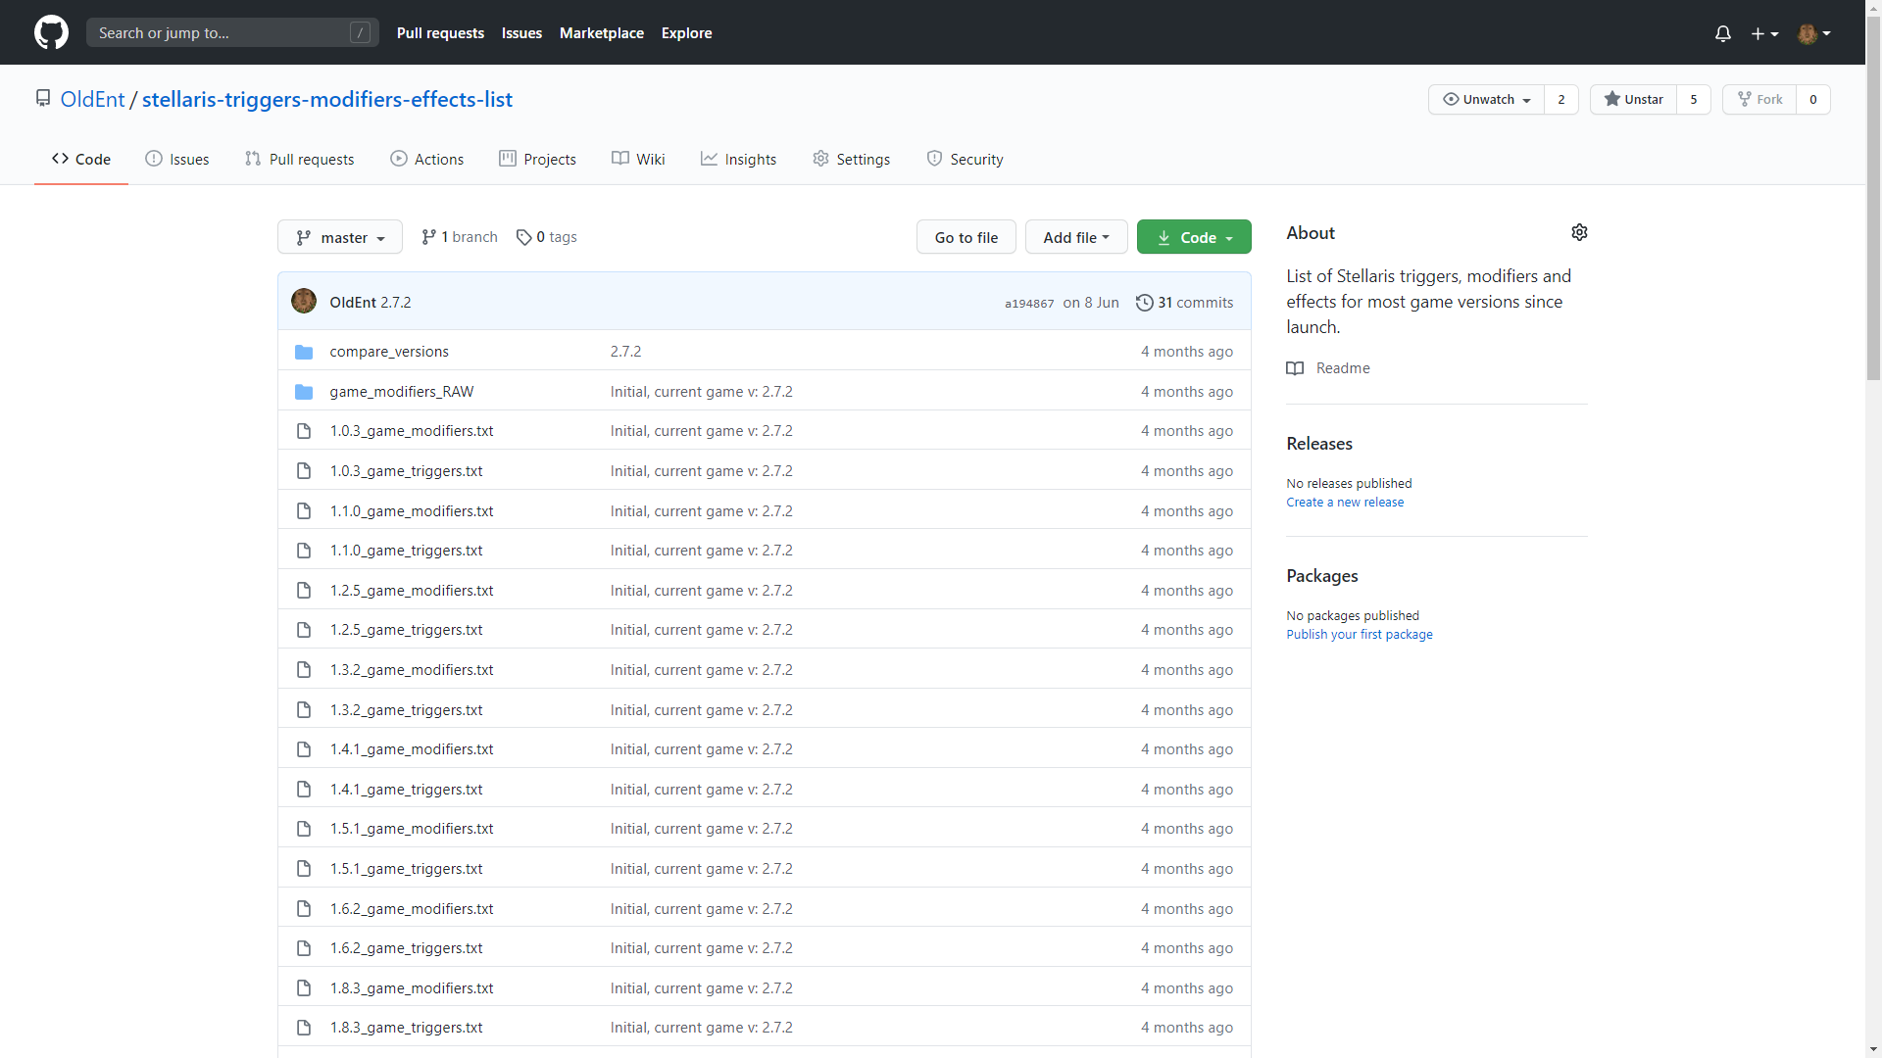Open Pull requests in top navigation
The height and width of the screenshot is (1058, 1882).
coord(440,33)
